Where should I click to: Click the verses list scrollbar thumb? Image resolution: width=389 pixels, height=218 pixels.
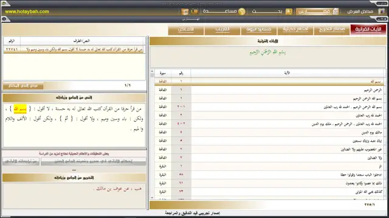tap(152, 75)
